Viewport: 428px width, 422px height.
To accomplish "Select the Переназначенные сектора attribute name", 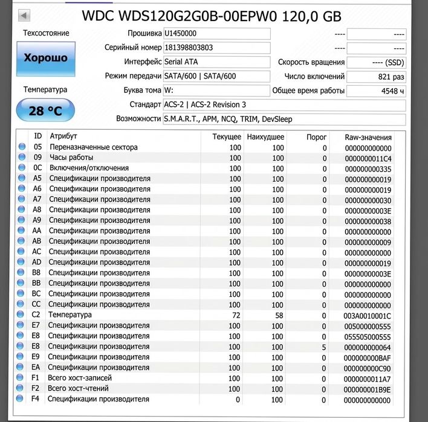I will coord(94,147).
